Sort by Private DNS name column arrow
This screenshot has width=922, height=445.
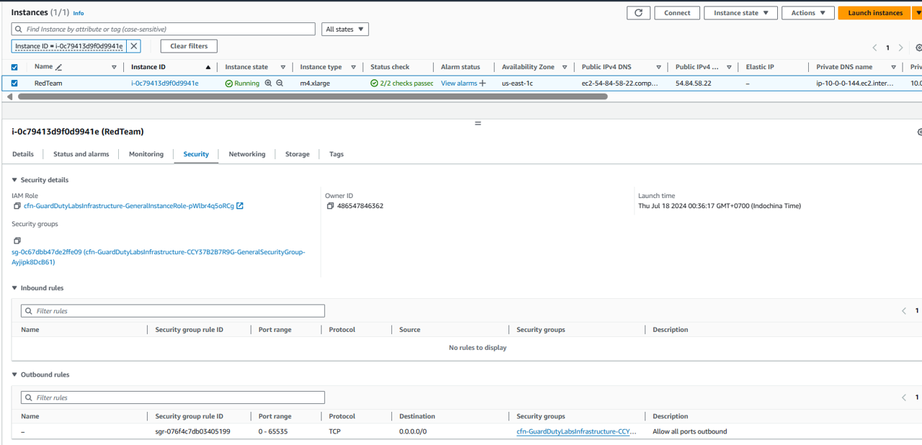894,67
